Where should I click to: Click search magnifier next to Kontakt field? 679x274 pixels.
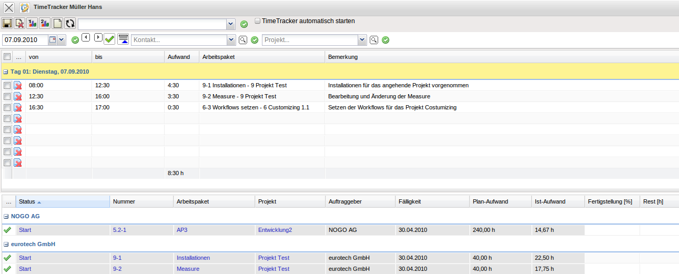pyautogui.click(x=243, y=40)
